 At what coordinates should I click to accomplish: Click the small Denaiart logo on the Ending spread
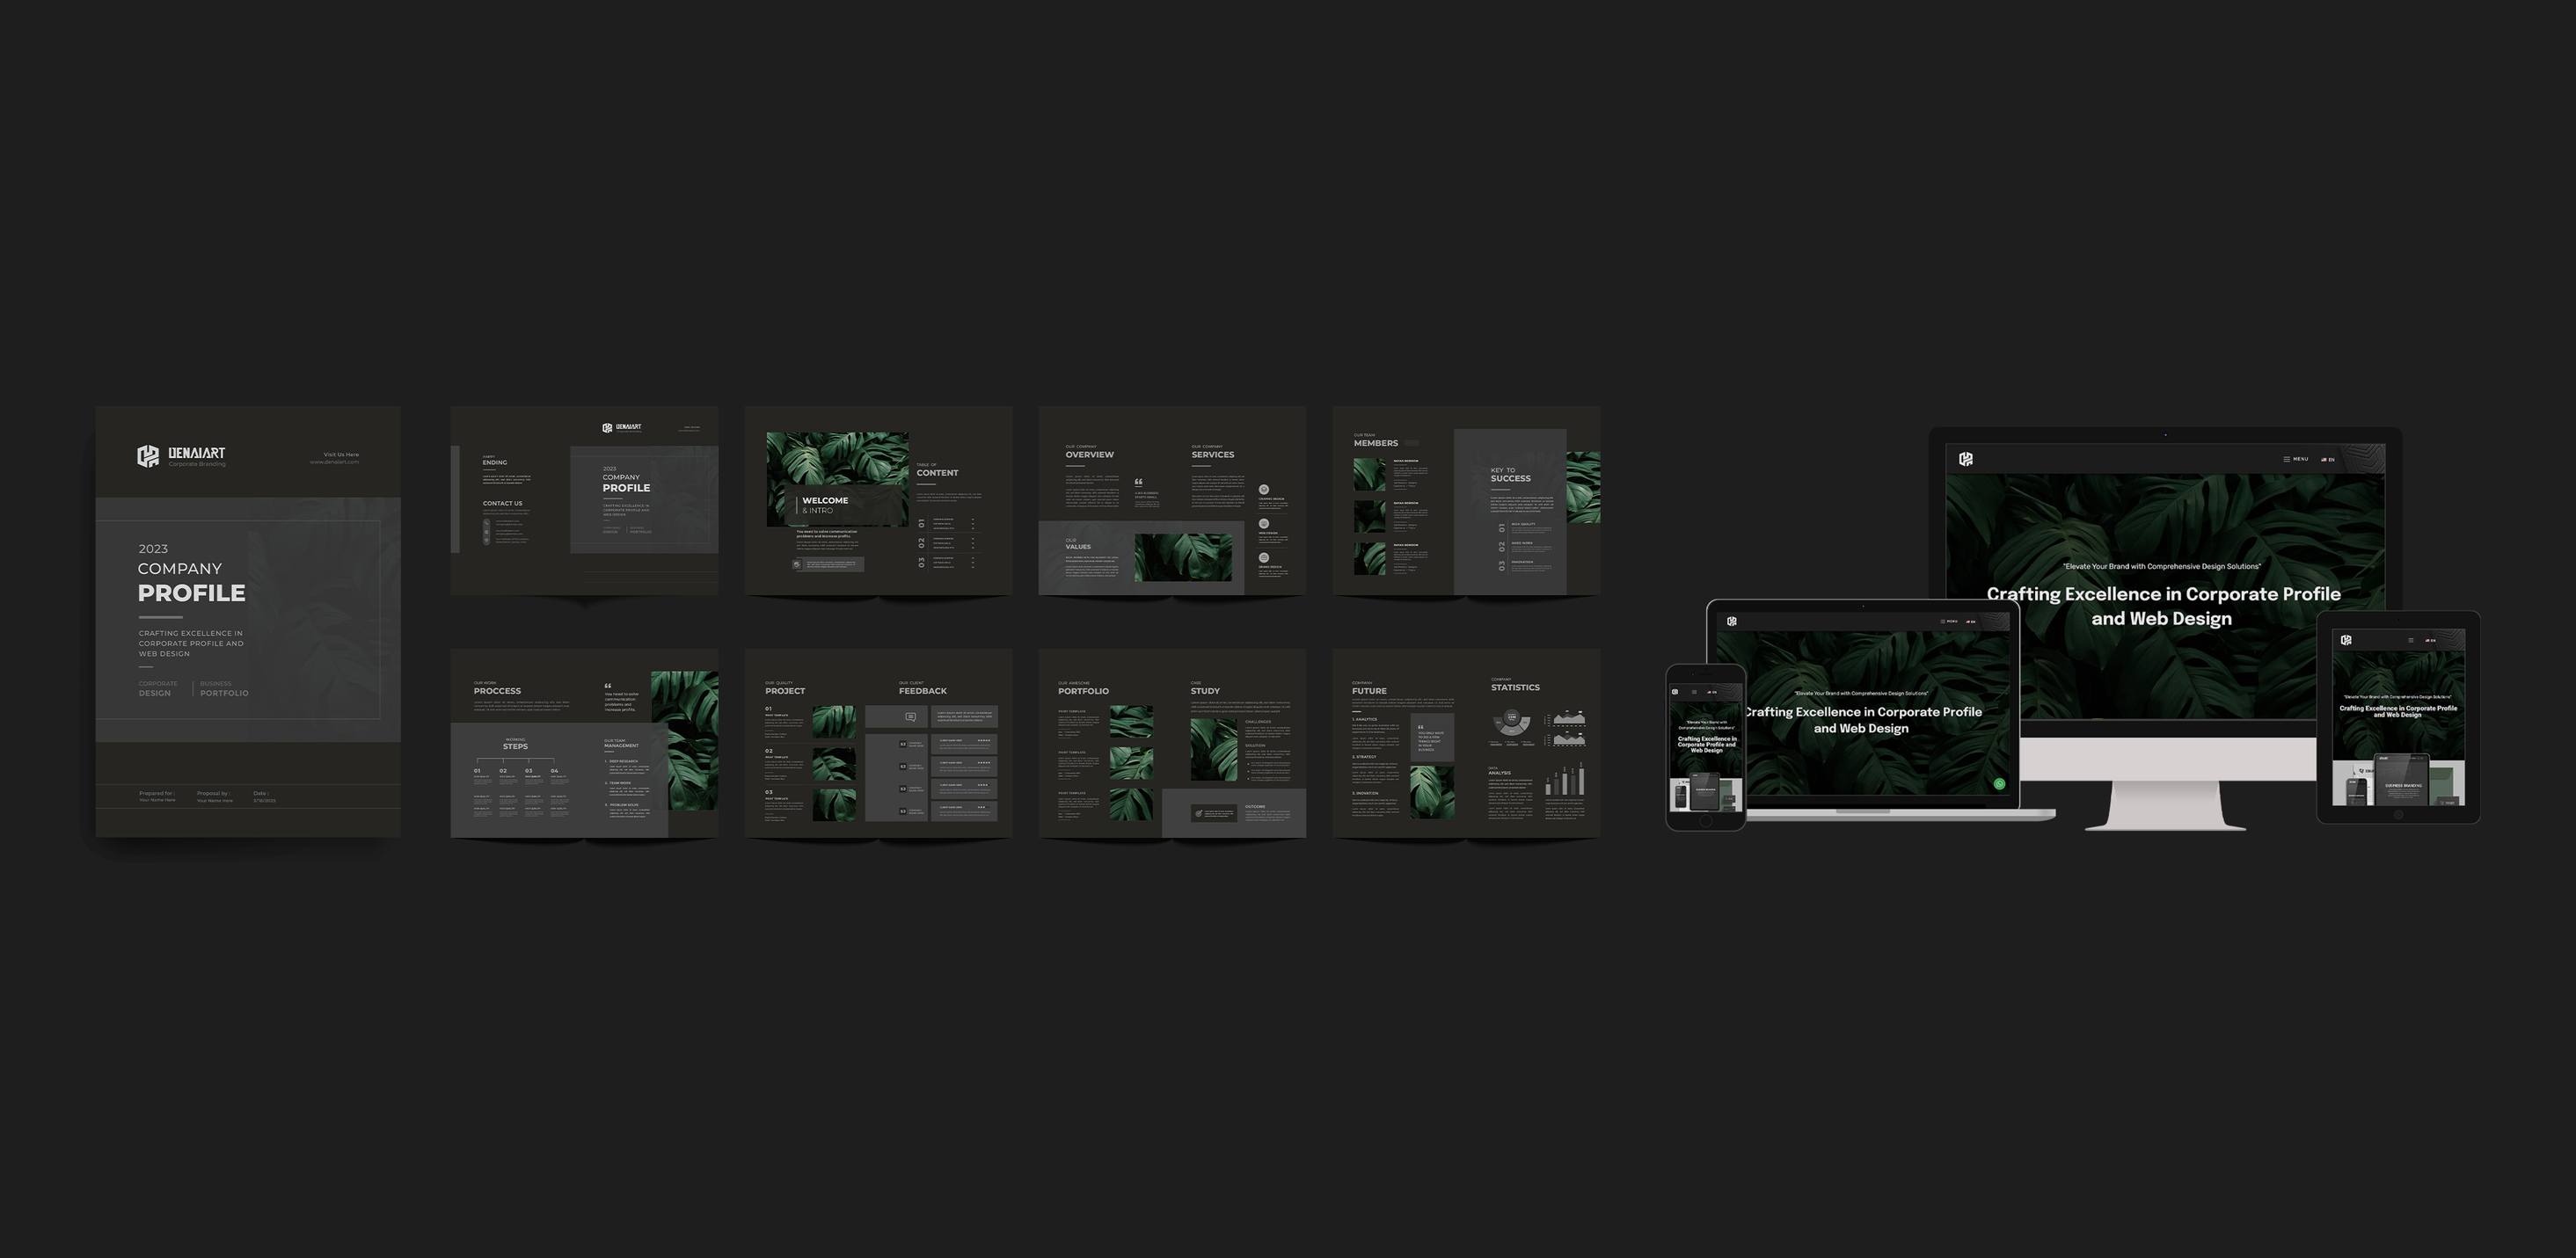pos(621,427)
